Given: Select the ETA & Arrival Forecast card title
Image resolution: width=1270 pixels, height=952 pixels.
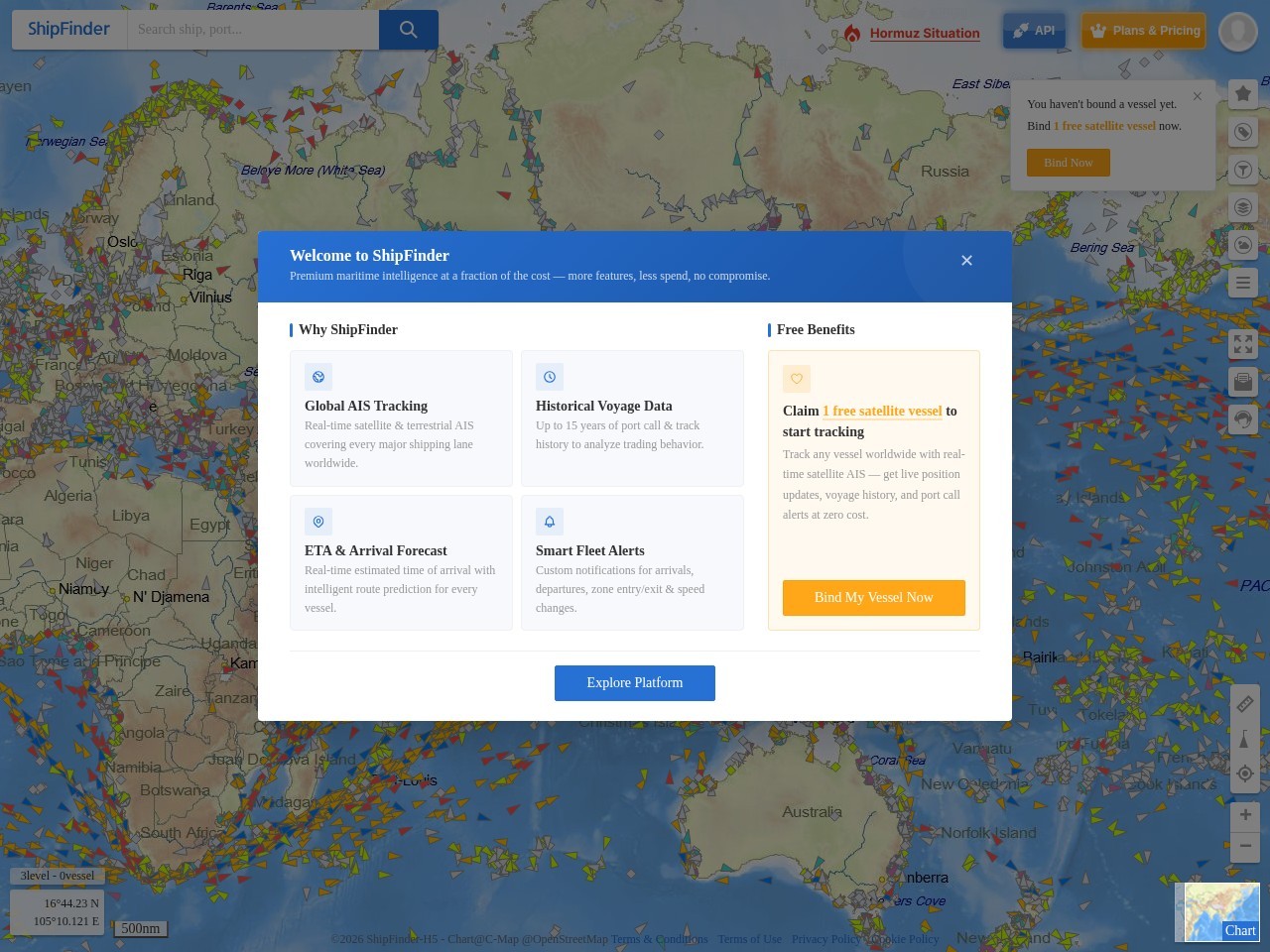Looking at the screenshot, I should click(376, 550).
